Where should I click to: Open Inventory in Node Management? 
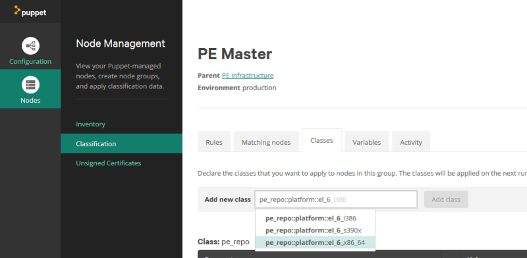pos(90,124)
